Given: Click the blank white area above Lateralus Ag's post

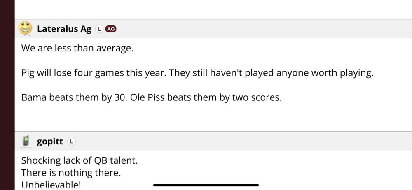Looking at the screenshot, I should (206, 9).
